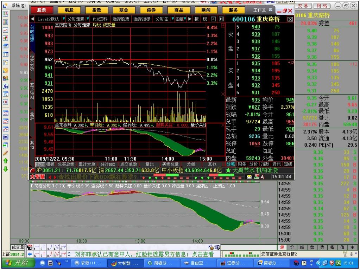The height and width of the screenshot is (270, 360).
Task: Click the blue left-arrow drawing tool icon
Action: (30, 254)
